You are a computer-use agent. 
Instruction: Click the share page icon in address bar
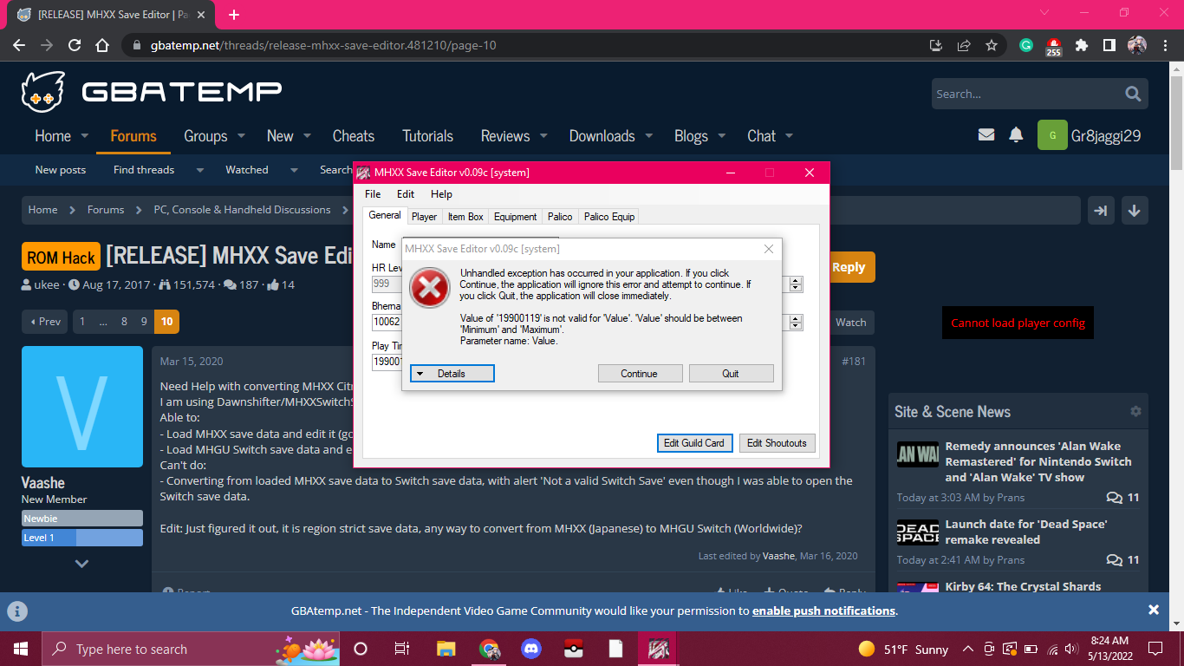(x=964, y=45)
